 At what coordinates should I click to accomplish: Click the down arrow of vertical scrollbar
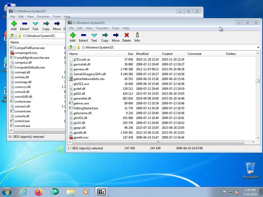tap(258, 138)
